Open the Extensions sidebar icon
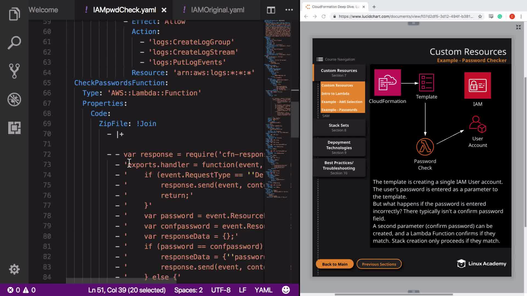Screen dimensions: 527x296 tap(14, 128)
